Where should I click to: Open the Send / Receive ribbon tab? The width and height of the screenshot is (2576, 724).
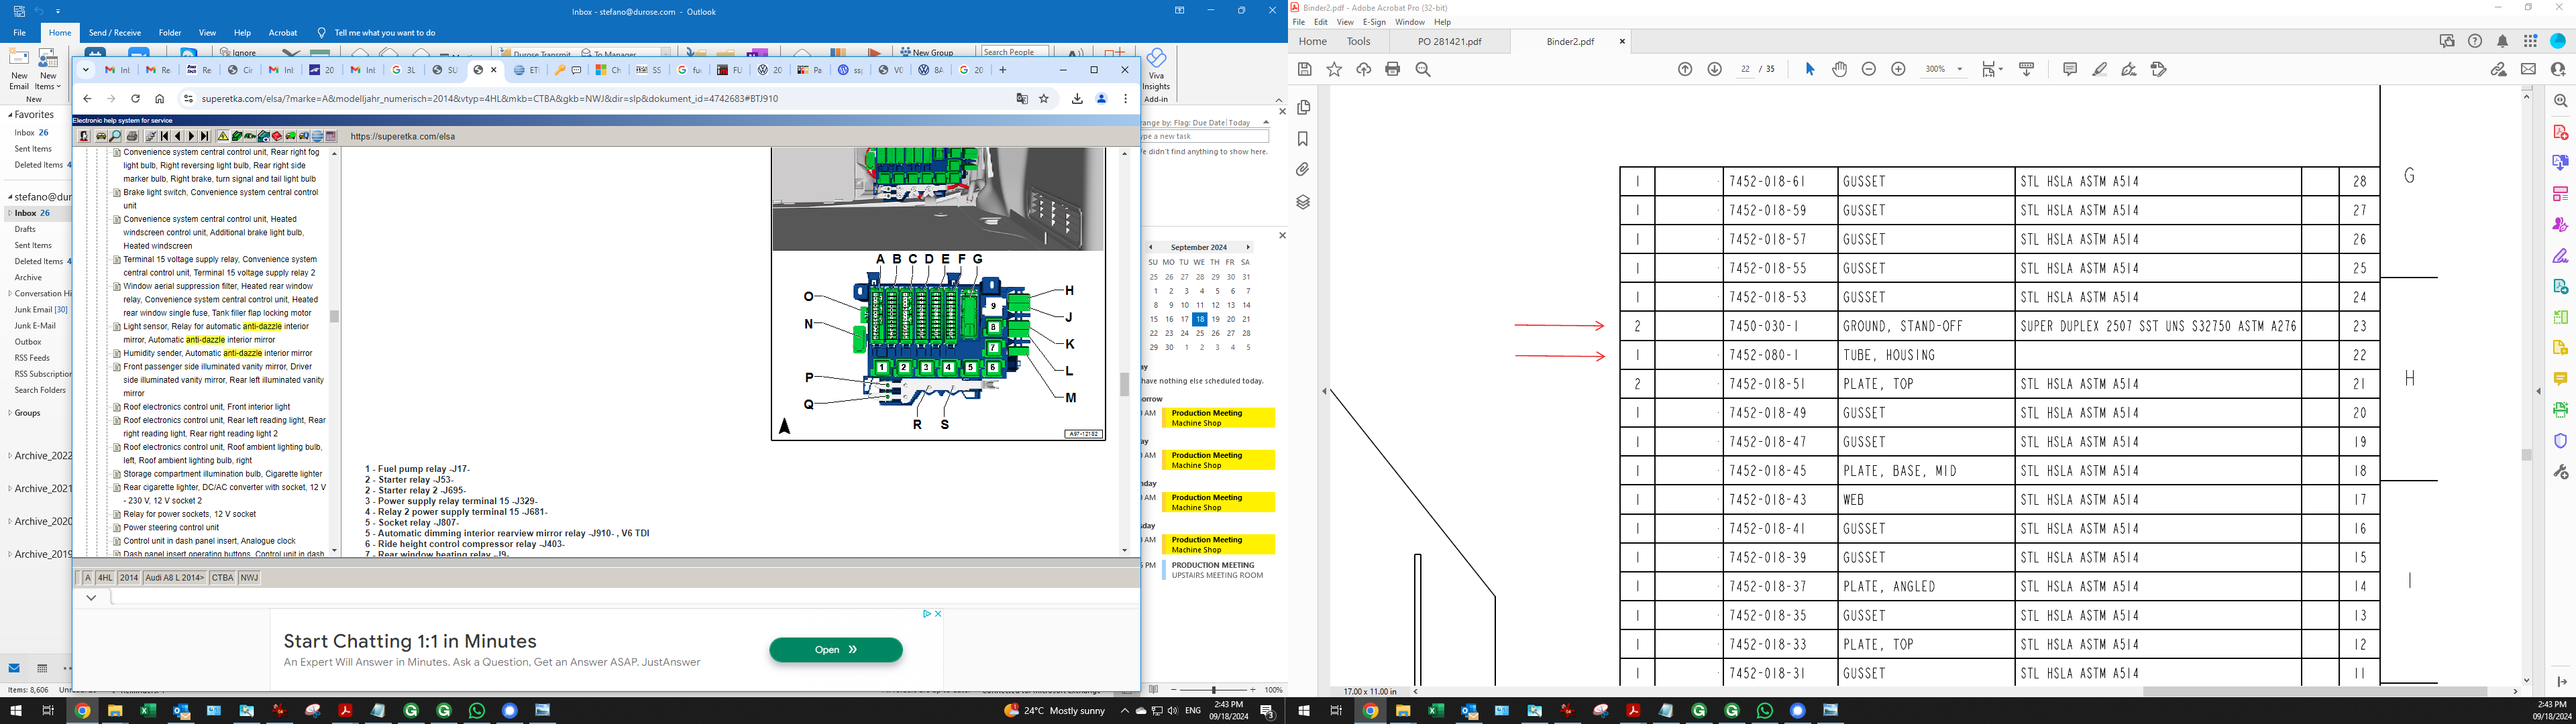pos(114,33)
